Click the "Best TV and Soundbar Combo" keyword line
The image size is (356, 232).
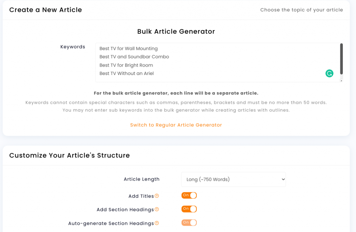click(134, 57)
